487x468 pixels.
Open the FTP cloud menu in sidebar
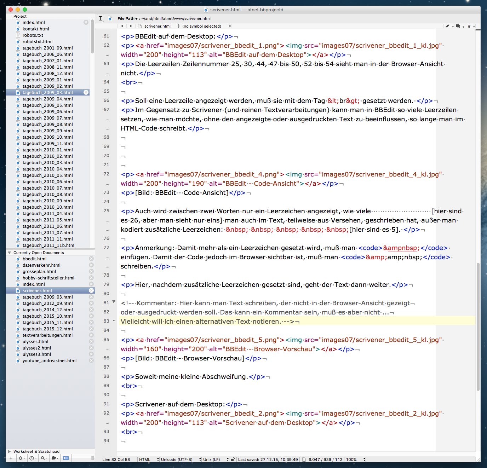tap(55, 458)
